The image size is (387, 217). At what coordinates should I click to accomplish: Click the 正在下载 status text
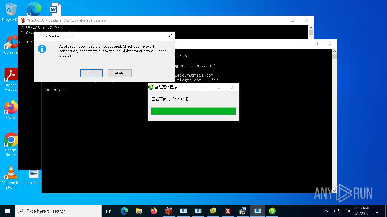click(170, 99)
